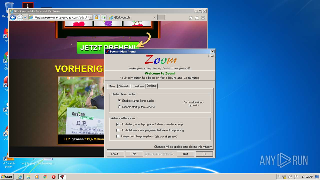Click the colorful Zoom logo
Viewport: 320px width, 180px height.
pyautogui.click(x=160, y=60)
